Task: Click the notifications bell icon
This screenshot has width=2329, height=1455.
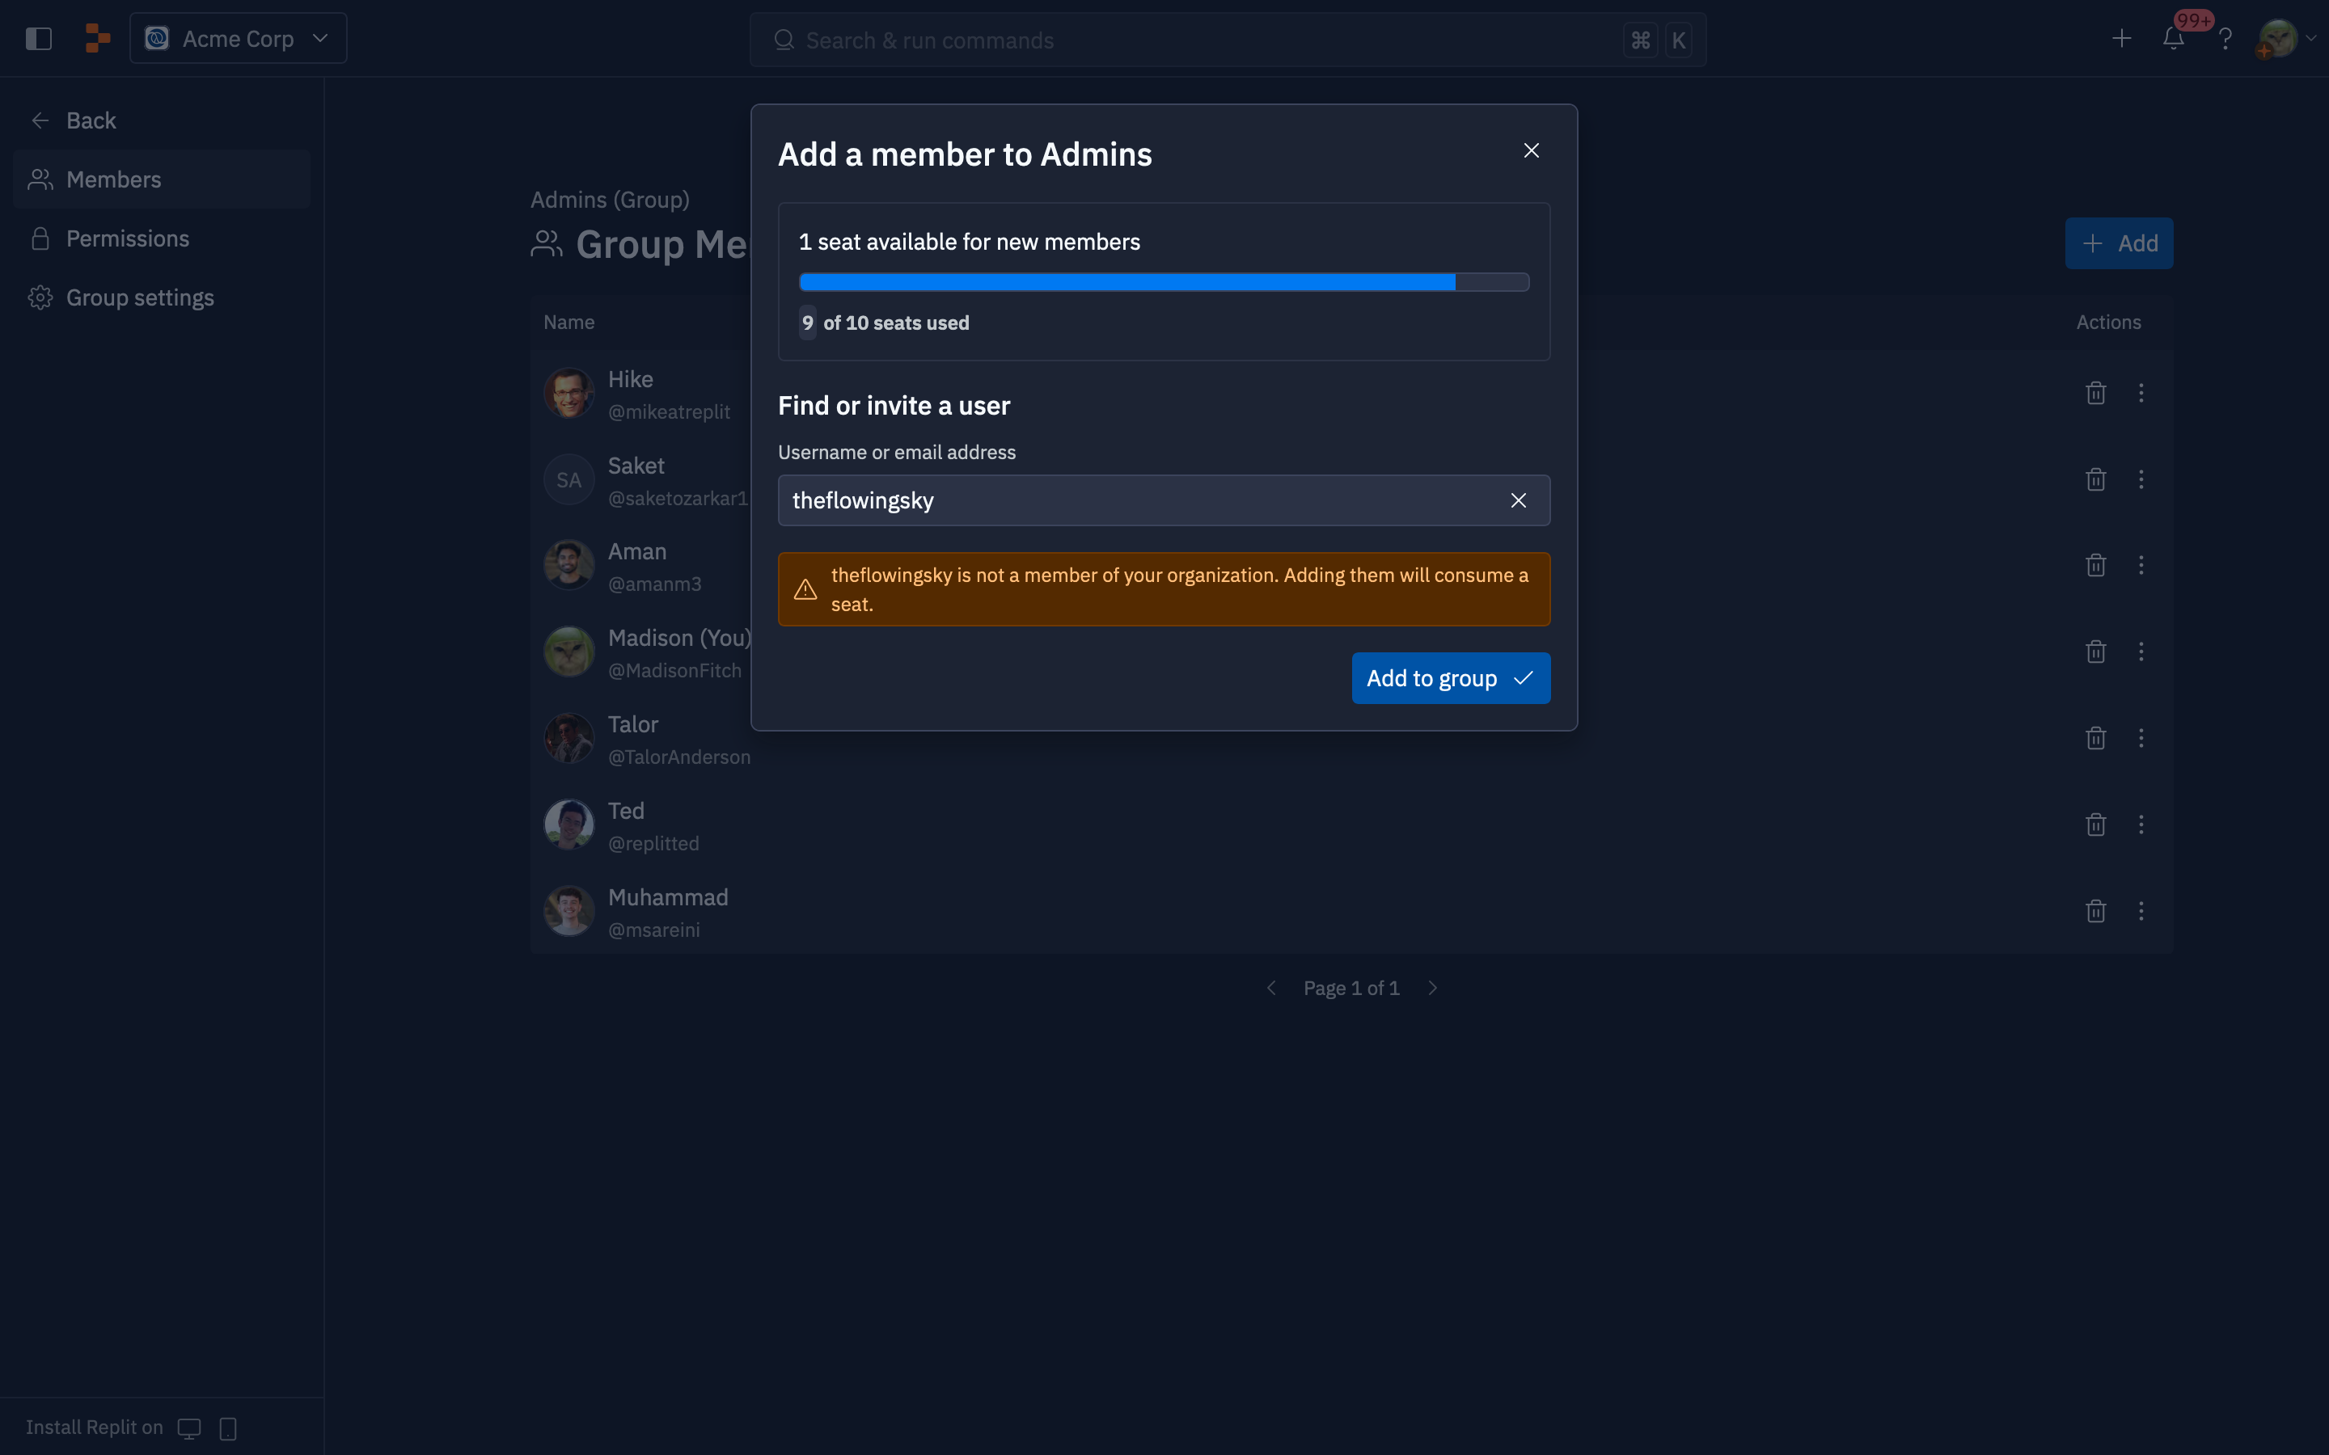Action: pos(2173,37)
